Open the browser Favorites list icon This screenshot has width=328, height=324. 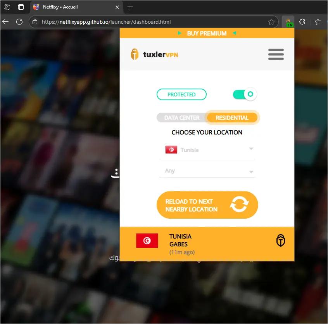click(x=318, y=22)
